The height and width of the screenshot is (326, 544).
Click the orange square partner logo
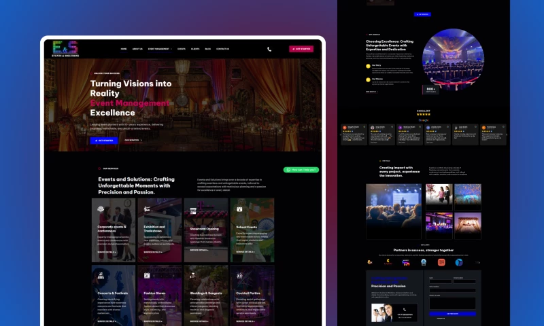pos(441,262)
